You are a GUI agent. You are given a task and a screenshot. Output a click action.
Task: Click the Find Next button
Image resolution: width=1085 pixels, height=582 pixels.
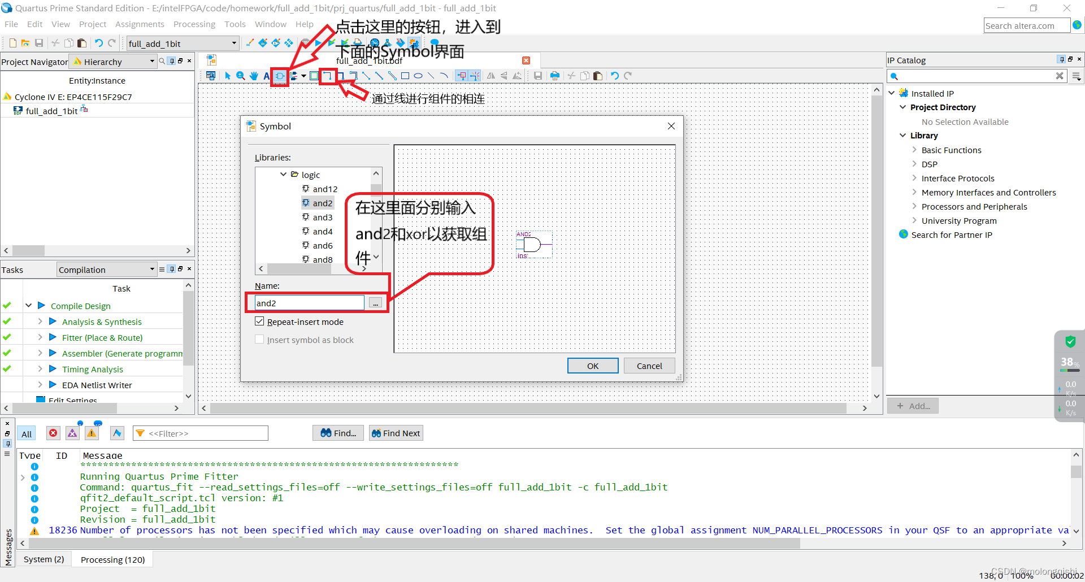(396, 433)
